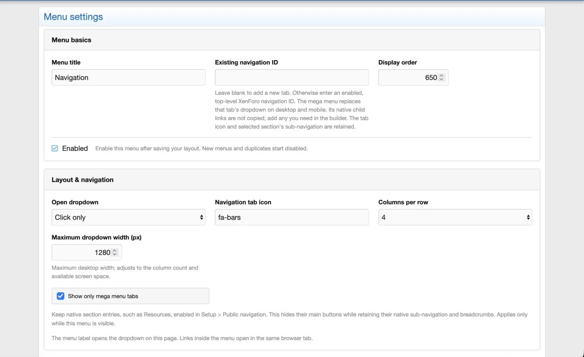Click the Enabled label text

point(75,148)
